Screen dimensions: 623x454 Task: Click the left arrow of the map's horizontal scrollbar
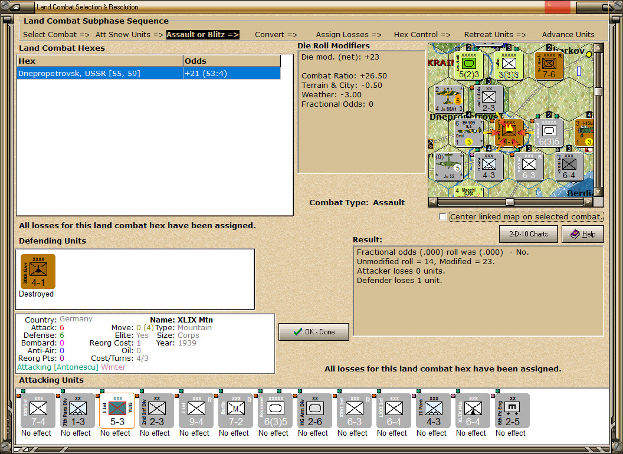coord(433,202)
